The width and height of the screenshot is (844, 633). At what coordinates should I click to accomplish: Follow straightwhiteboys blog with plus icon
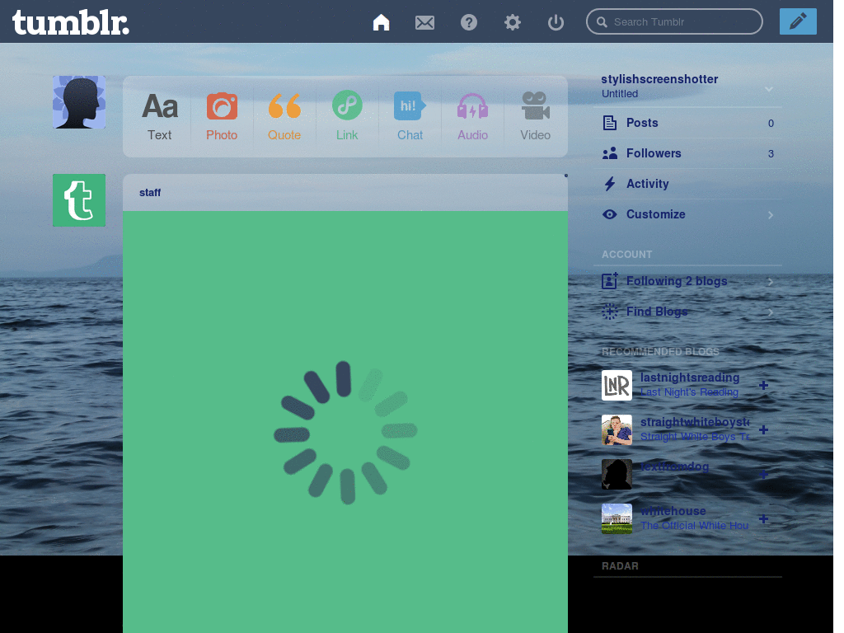tap(763, 429)
